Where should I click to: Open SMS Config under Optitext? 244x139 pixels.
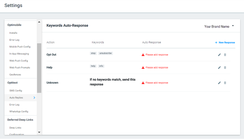(x=16, y=91)
